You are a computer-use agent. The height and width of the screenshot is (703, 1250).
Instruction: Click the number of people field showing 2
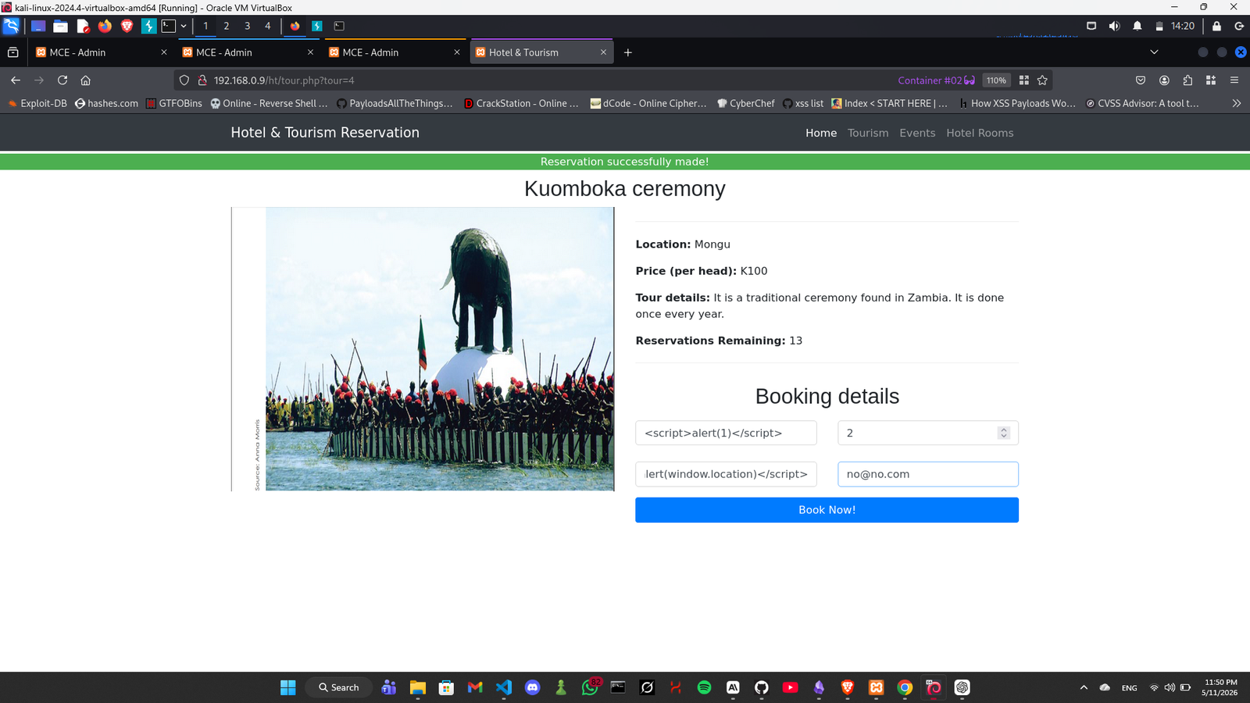click(x=928, y=433)
